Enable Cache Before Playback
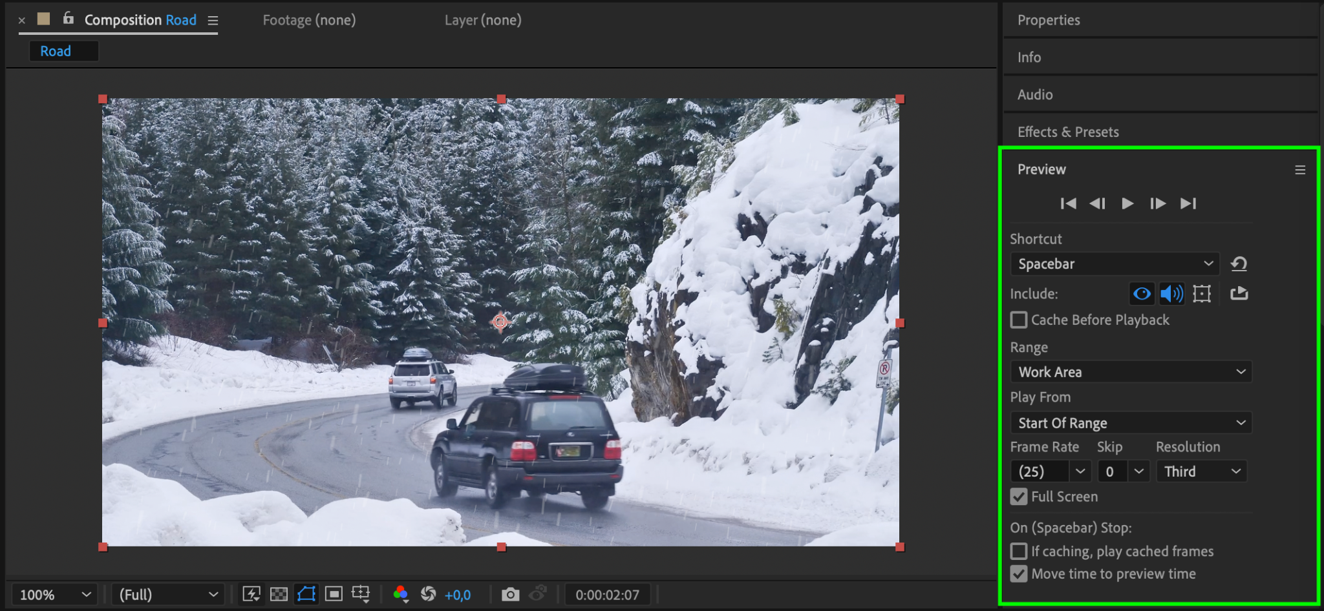 click(1019, 320)
